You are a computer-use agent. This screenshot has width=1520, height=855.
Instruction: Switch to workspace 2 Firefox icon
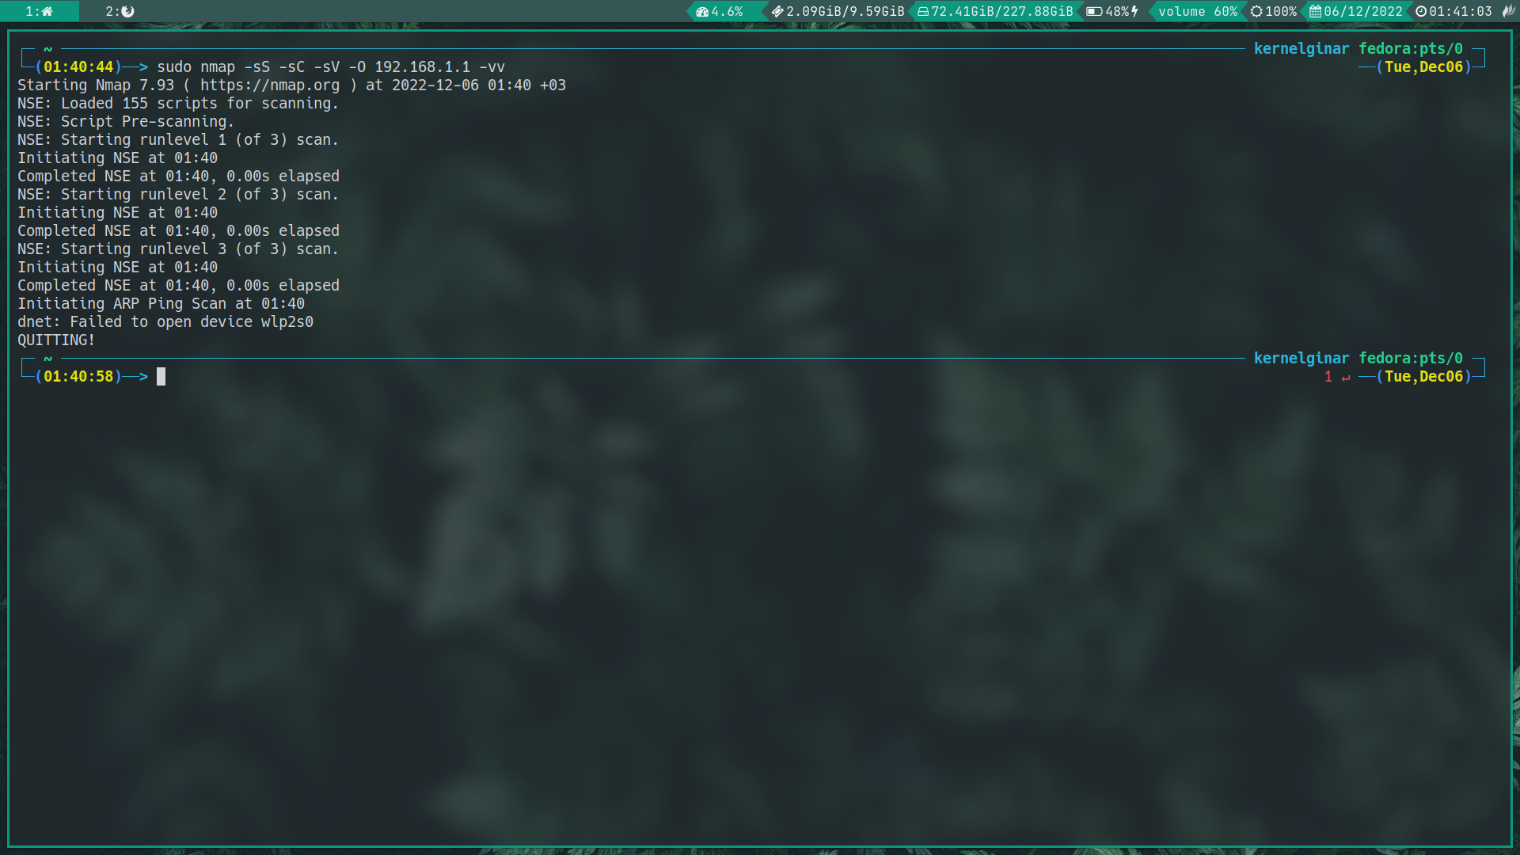(x=127, y=11)
